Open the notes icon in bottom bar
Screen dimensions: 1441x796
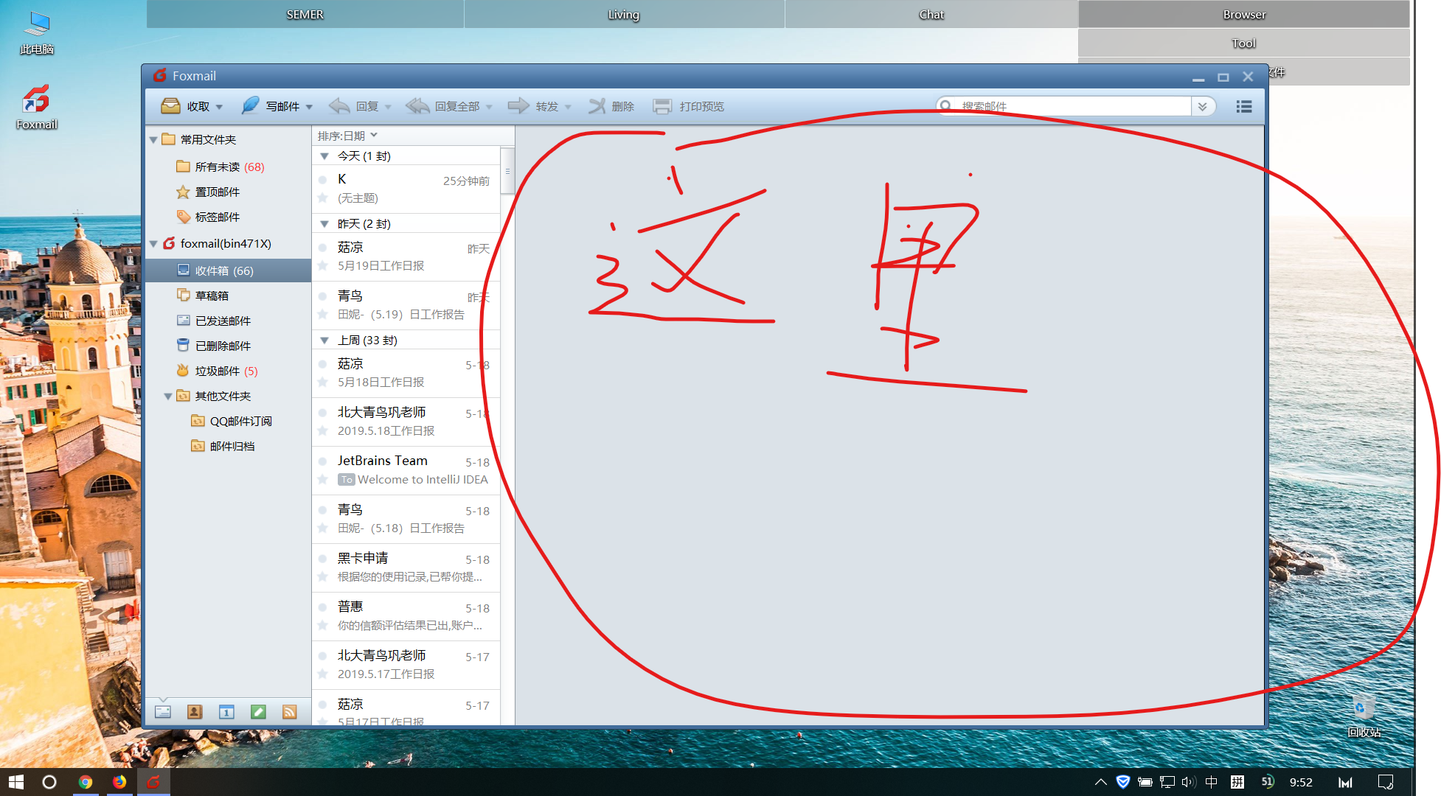(258, 711)
